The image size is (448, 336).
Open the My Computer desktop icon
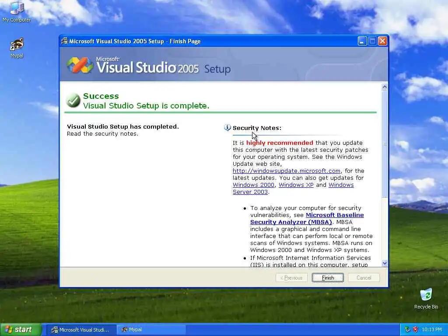17,11
